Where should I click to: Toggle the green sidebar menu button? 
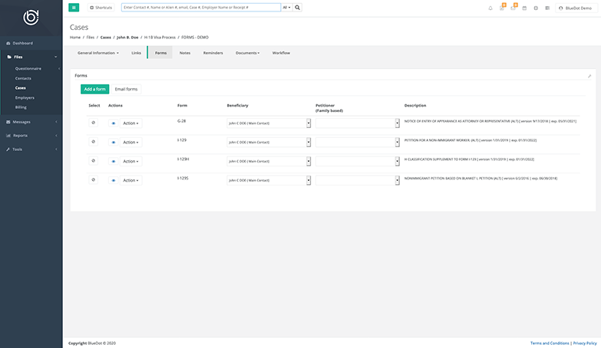[x=74, y=7]
